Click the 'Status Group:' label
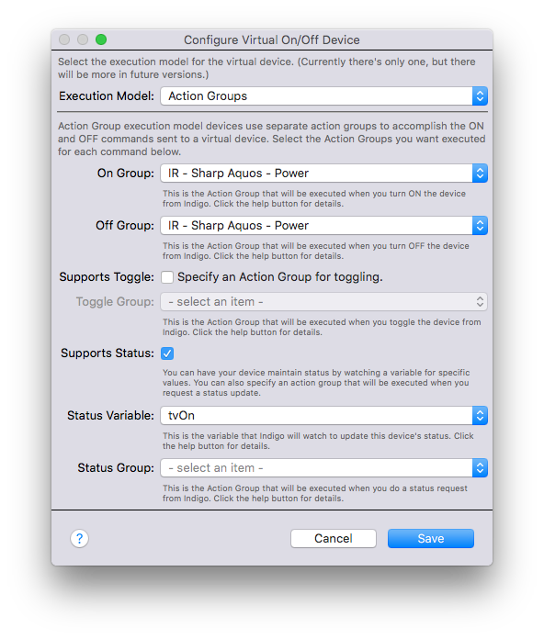 click(116, 468)
